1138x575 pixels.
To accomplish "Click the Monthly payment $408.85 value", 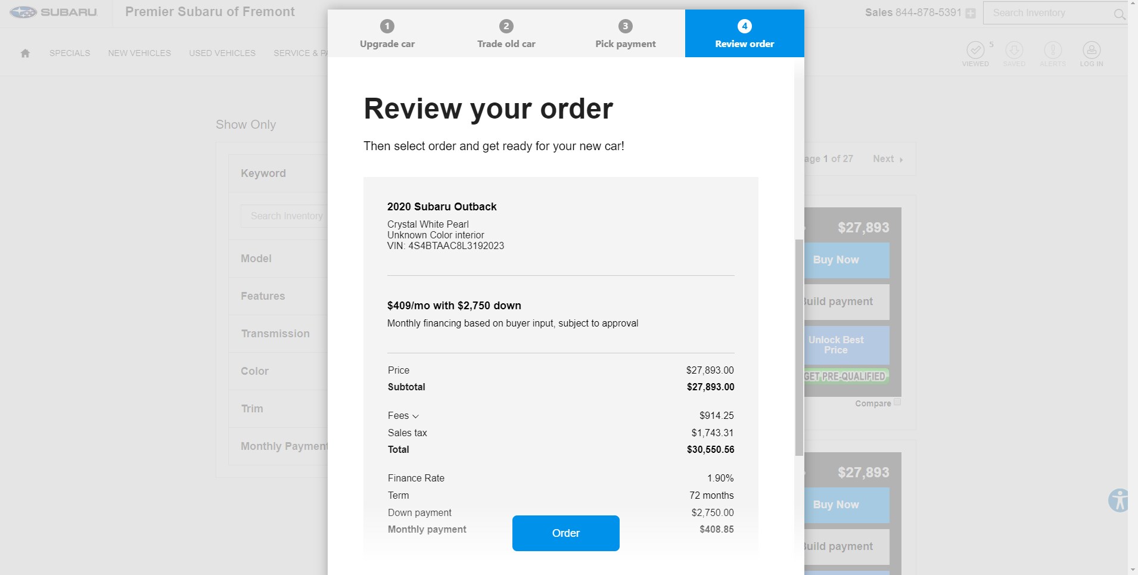I will point(717,530).
